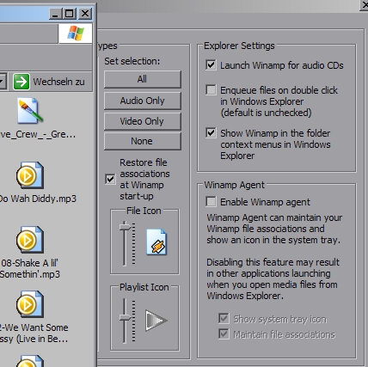Toggle Maintain file associations checkbox

[x=224, y=334]
